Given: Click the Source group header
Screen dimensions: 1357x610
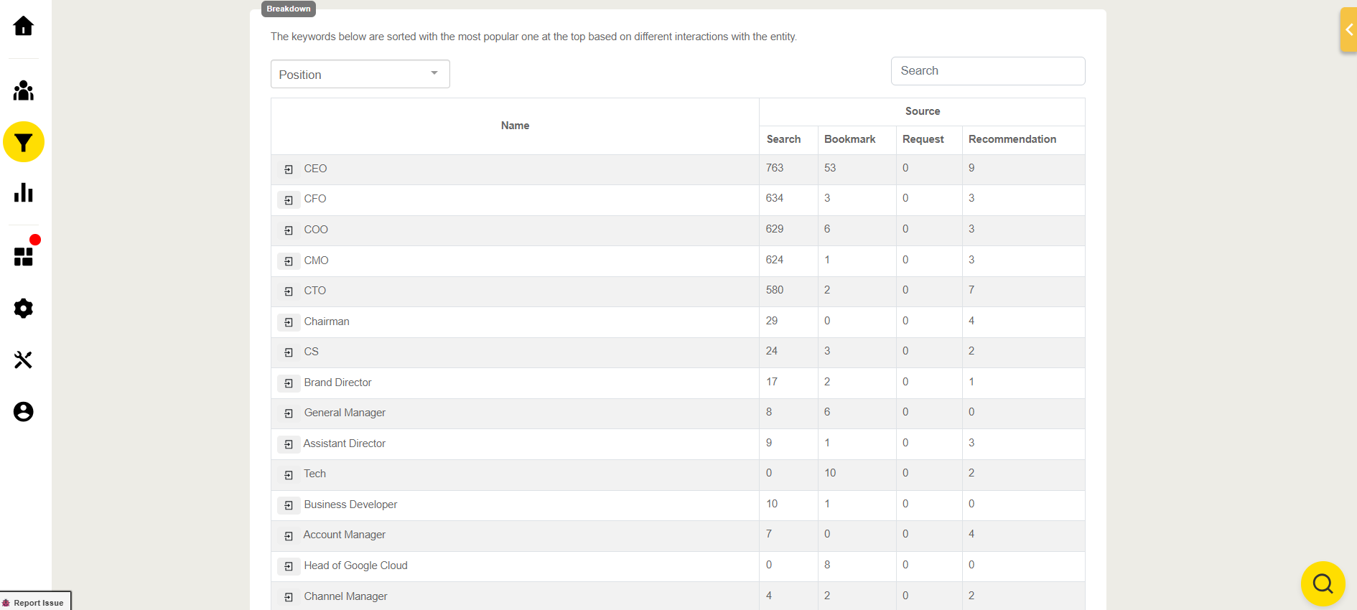Looking at the screenshot, I should [x=922, y=111].
